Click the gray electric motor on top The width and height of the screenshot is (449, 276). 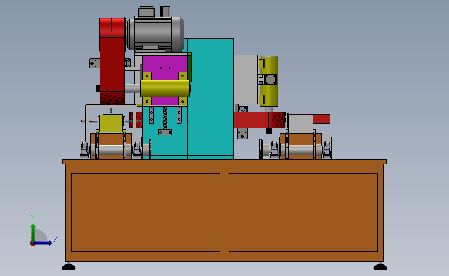click(156, 34)
